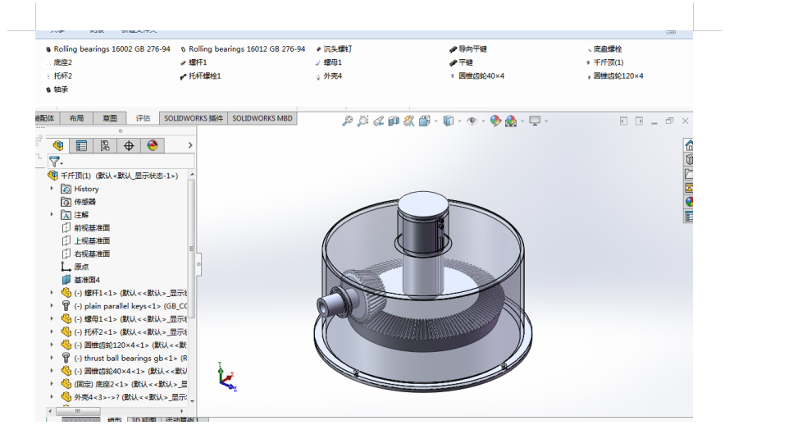
Task: Select 前视基准面 plane in the tree
Action: 92,228
